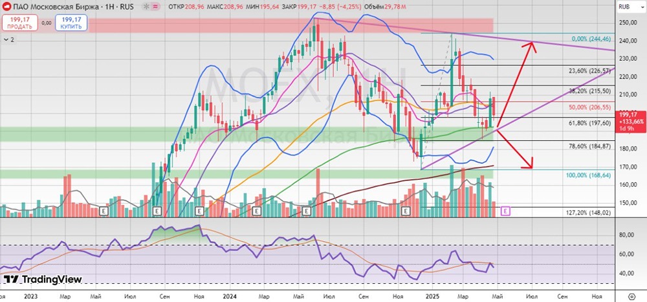Click the earnings E marker near March 2024
Image resolution: width=647 pixels, height=302 pixels.
tap(256, 211)
